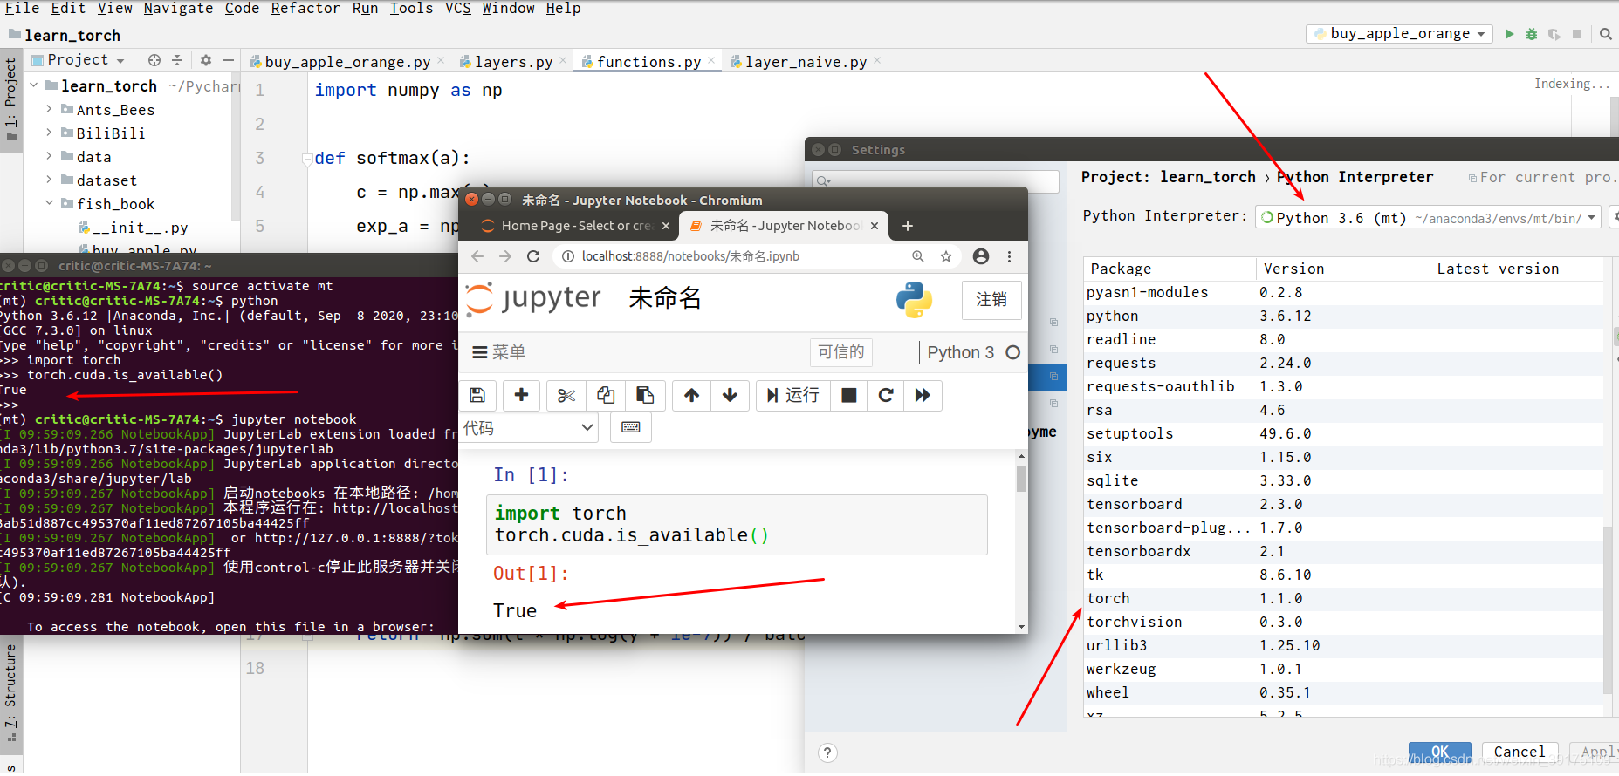Expand the dataset folder in project tree
This screenshot has width=1619, height=776.
49,180
